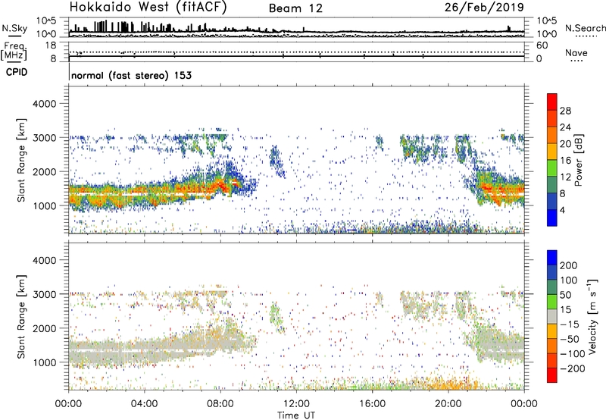Screen dimensions: 606x420
Task: Click the '20:00' time tick label
Action: click(x=448, y=404)
